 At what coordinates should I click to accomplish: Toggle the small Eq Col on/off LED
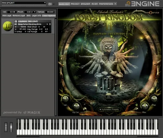pyautogui.click(x=84, y=104)
